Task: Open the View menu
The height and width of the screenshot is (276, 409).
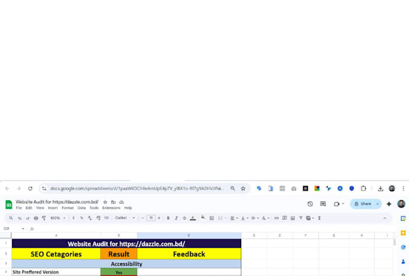Action: click(40, 208)
